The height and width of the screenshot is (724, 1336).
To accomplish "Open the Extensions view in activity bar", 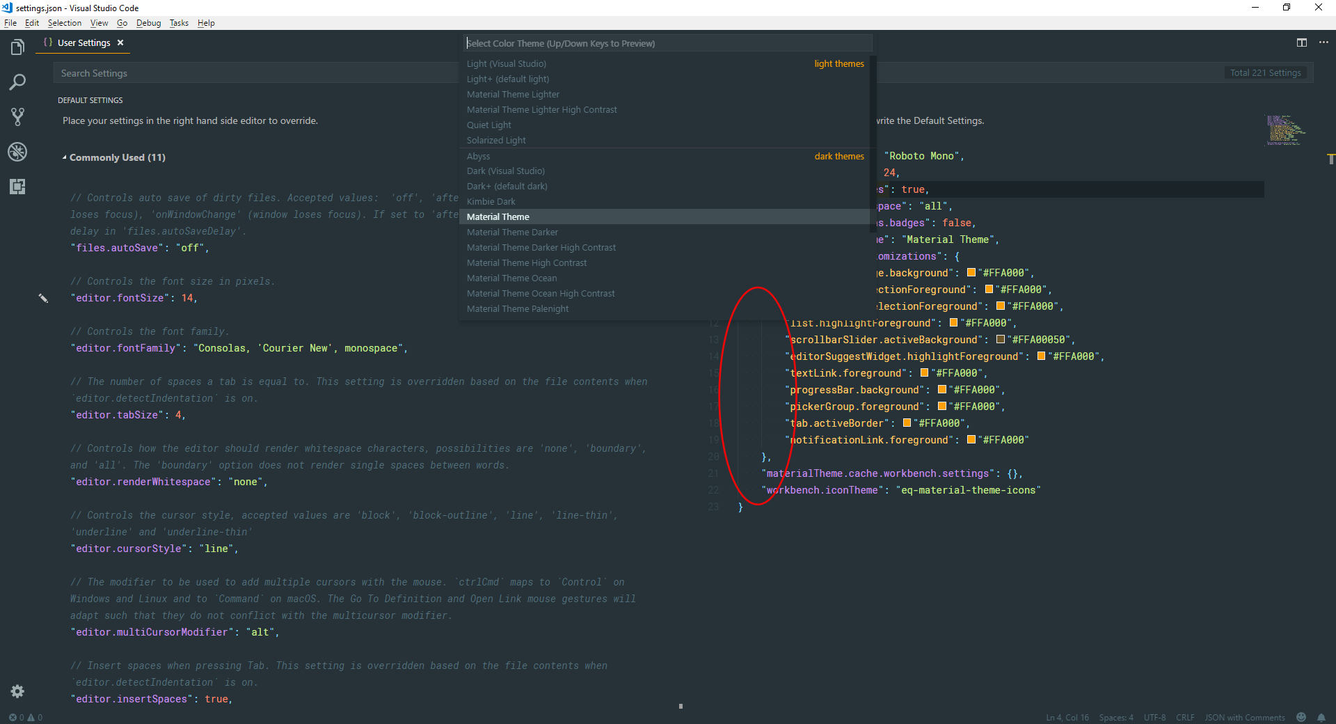I will (x=17, y=187).
